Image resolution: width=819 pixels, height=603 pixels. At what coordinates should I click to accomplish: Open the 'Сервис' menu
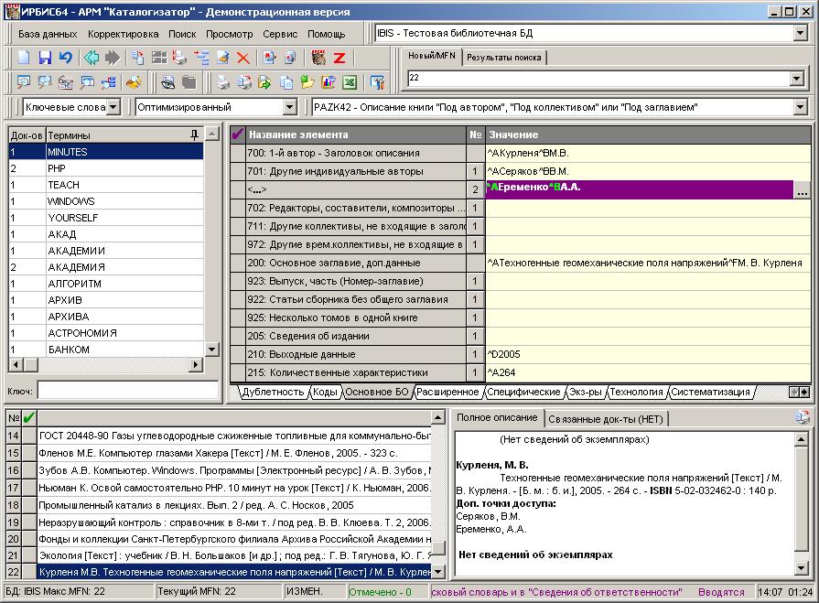point(279,34)
